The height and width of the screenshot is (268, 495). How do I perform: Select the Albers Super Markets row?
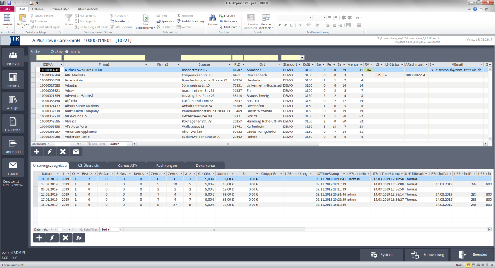tap(259, 106)
